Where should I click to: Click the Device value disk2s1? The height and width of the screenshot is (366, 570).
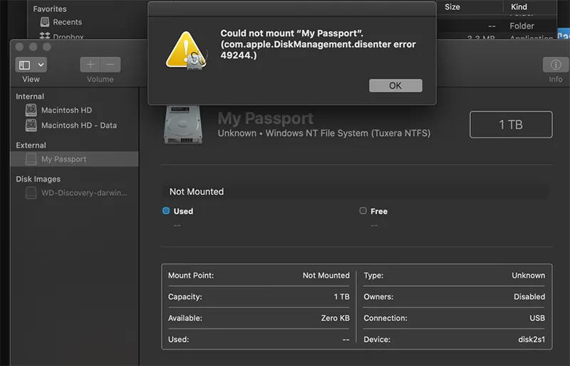(532, 340)
